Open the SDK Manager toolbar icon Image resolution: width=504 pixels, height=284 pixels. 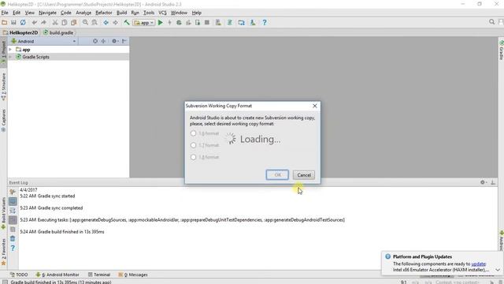pos(253,23)
